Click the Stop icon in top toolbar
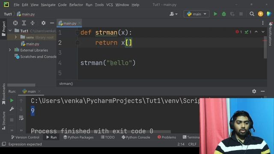This screenshot has height=154, width=274. [x=241, y=14]
